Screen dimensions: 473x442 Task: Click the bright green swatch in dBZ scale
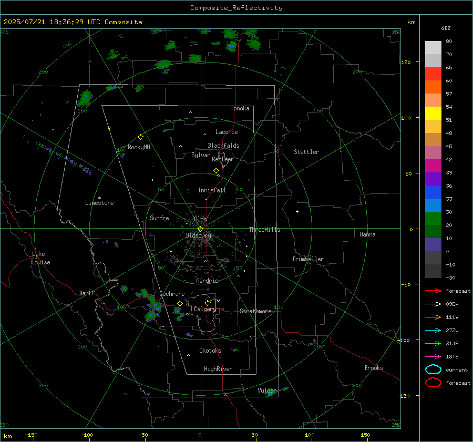tap(433, 219)
